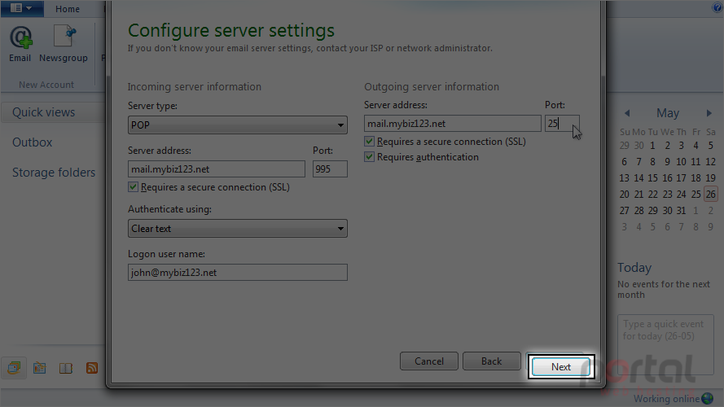Toggle outgoing Requires a secure connection (SSL)
Screen dimensions: 724x407
point(369,141)
